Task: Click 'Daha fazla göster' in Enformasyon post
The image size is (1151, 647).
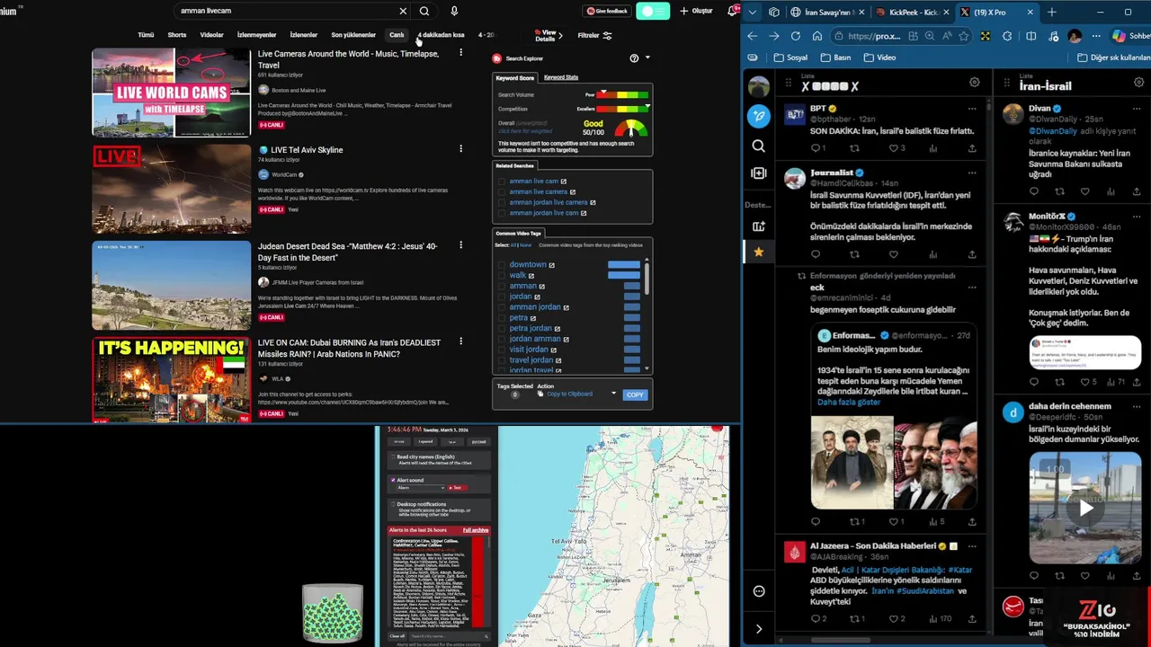Action: click(x=849, y=402)
